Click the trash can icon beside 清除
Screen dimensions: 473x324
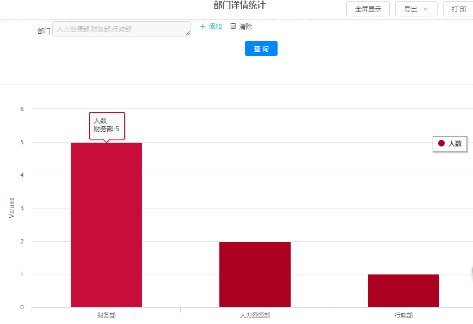pos(234,26)
